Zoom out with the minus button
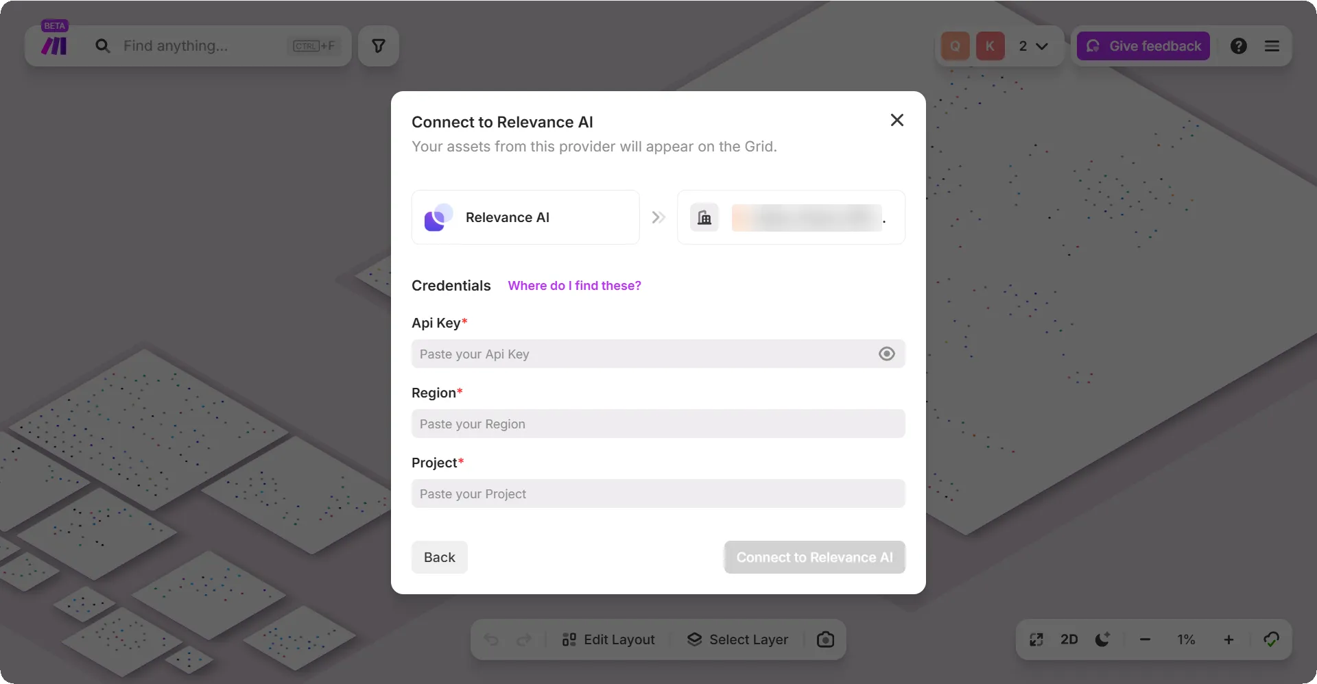 pos(1145,639)
